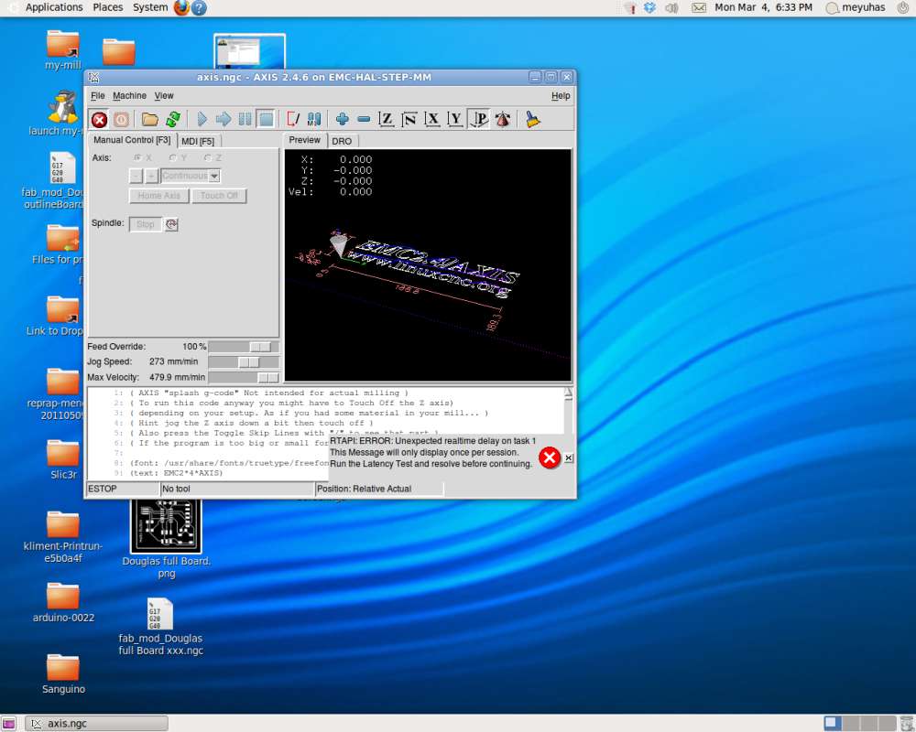Select the arduino-0022 desktop folder

[x=63, y=602]
